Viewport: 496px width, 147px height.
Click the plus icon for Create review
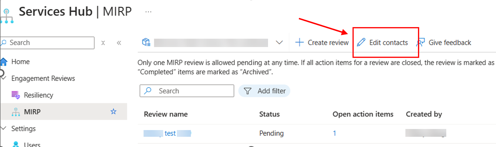tap(299, 42)
